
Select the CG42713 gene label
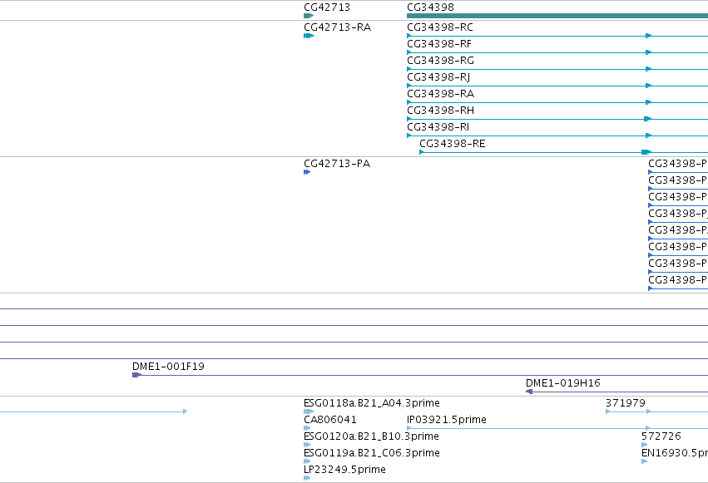point(327,7)
